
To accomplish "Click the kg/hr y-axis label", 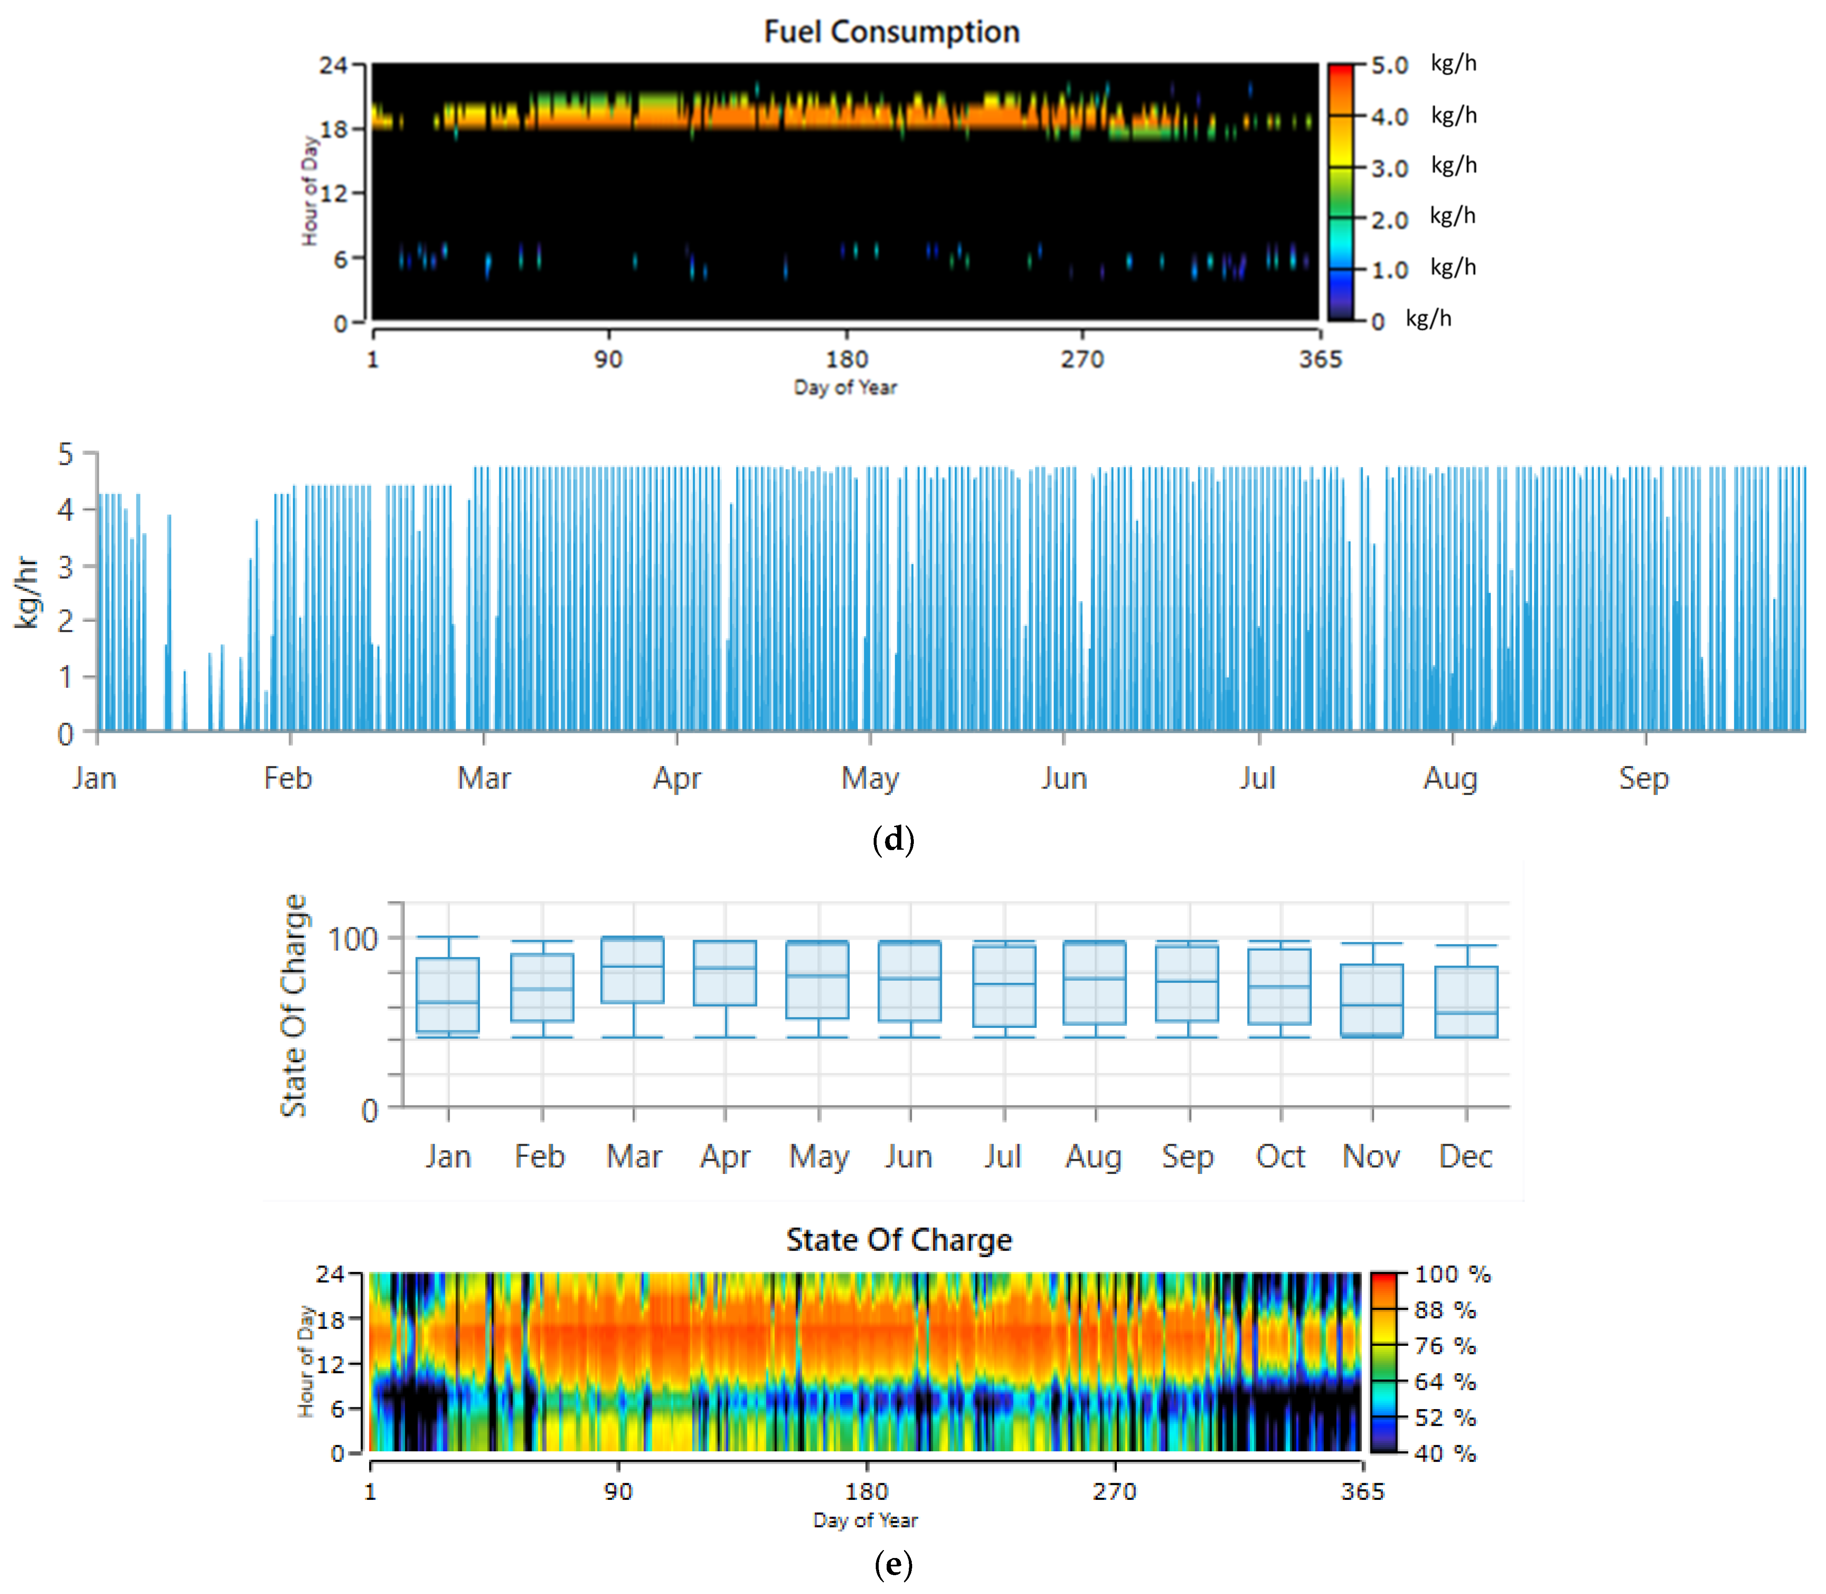I will (27, 592).
